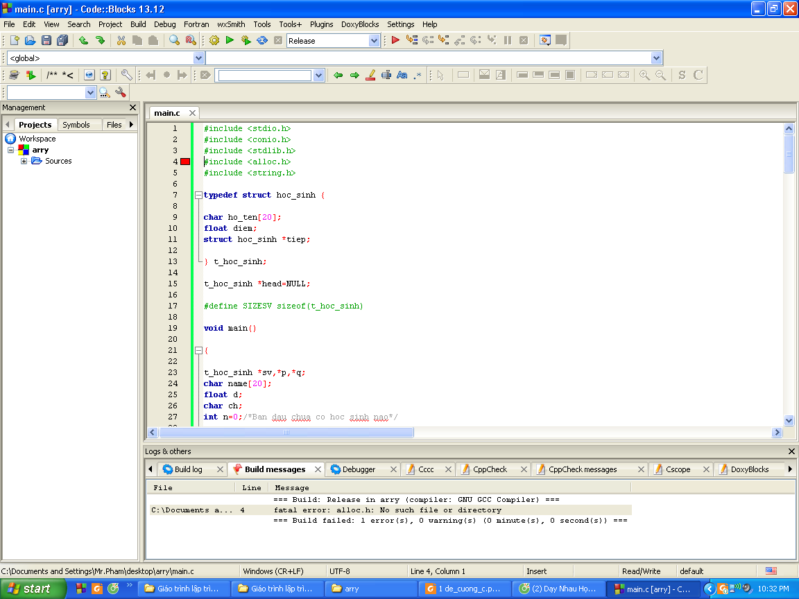This screenshot has width=799, height=599.
Task: Click the alloc.h fatal error message row
Action: coord(388,510)
